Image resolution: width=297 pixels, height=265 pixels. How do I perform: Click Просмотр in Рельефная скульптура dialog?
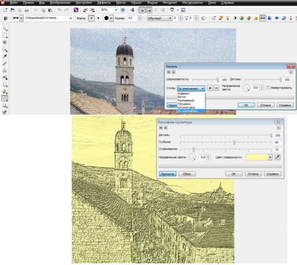point(167,174)
